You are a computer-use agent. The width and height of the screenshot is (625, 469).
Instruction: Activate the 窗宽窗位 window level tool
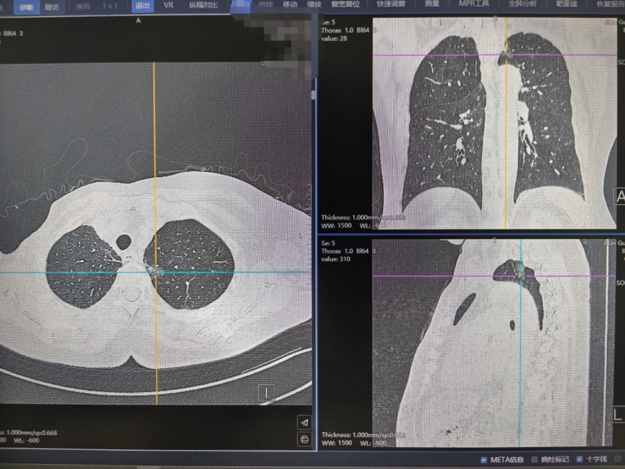[x=346, y=4]
